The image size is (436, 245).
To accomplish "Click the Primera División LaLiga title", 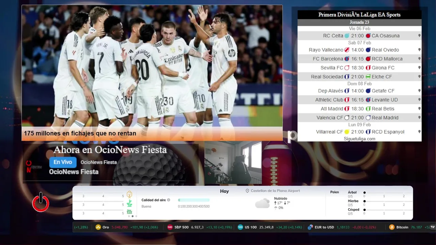I will pyautogui.click(x=359, y=15).
